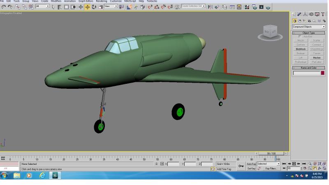Click the Auto Key button
Screen dimensions: 329x185
coord(251,164)
